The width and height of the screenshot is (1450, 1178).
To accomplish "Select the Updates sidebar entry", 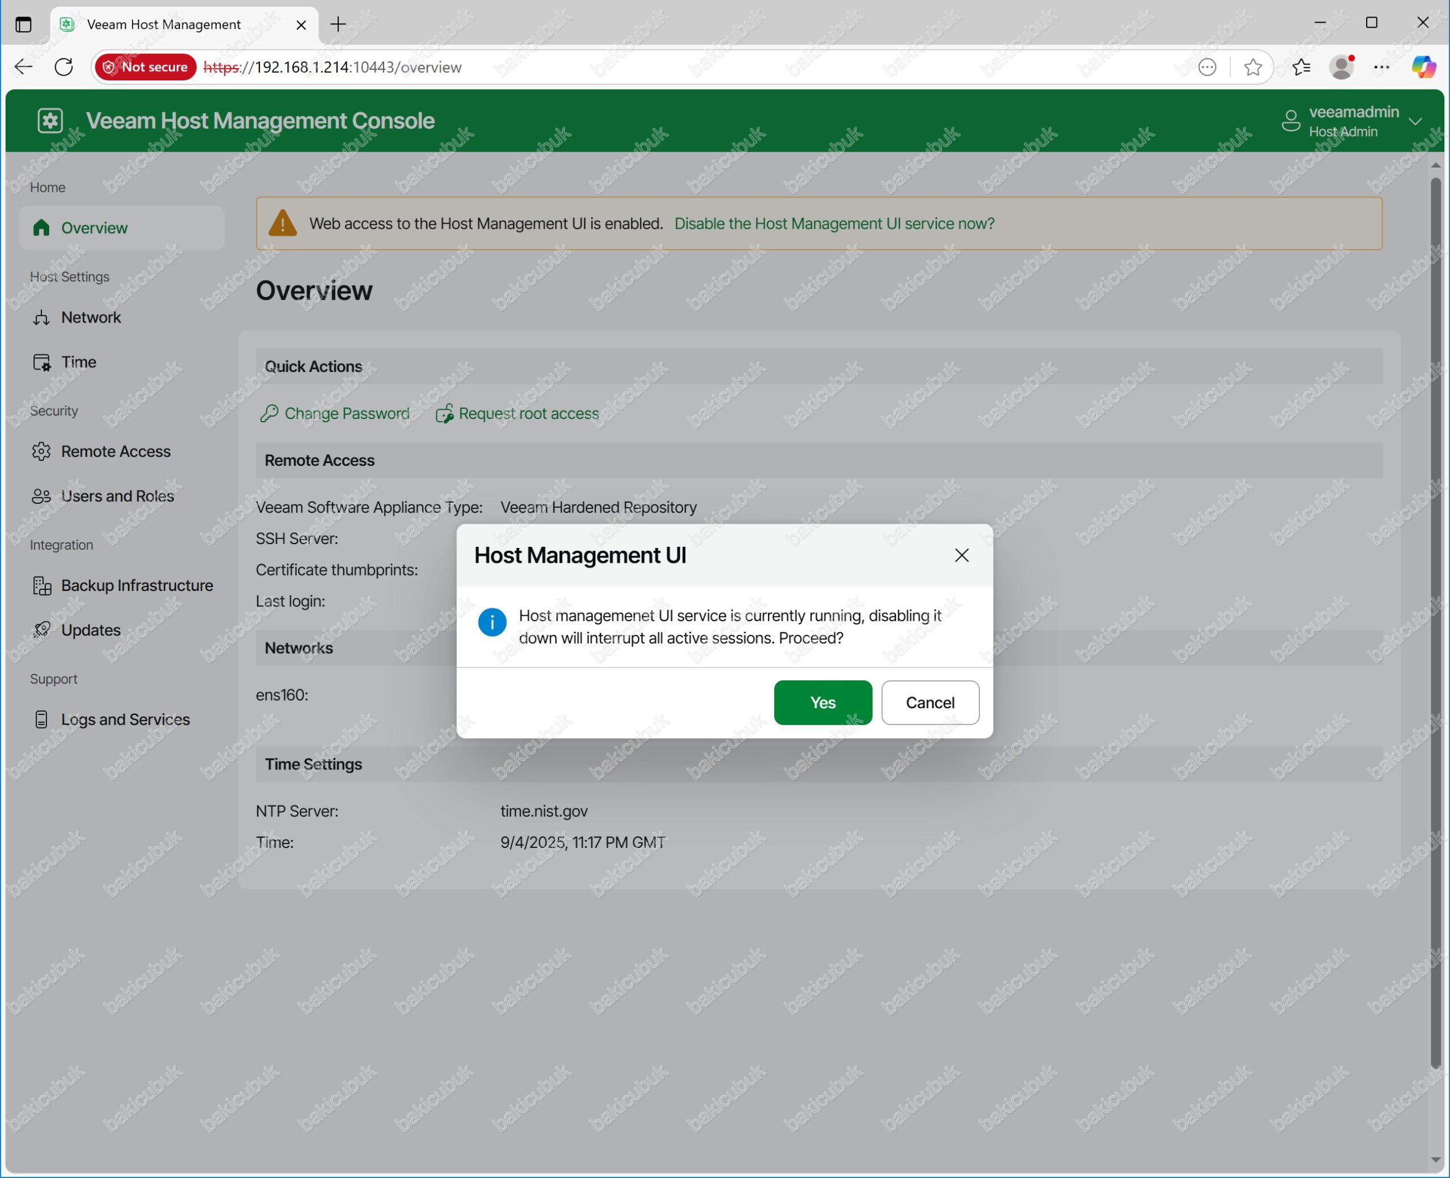I will (122, 629).
